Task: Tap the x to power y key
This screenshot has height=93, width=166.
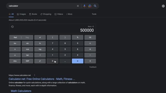Action: tap(40, 61)
